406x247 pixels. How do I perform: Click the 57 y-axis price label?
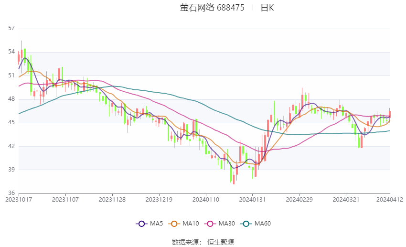11,28
